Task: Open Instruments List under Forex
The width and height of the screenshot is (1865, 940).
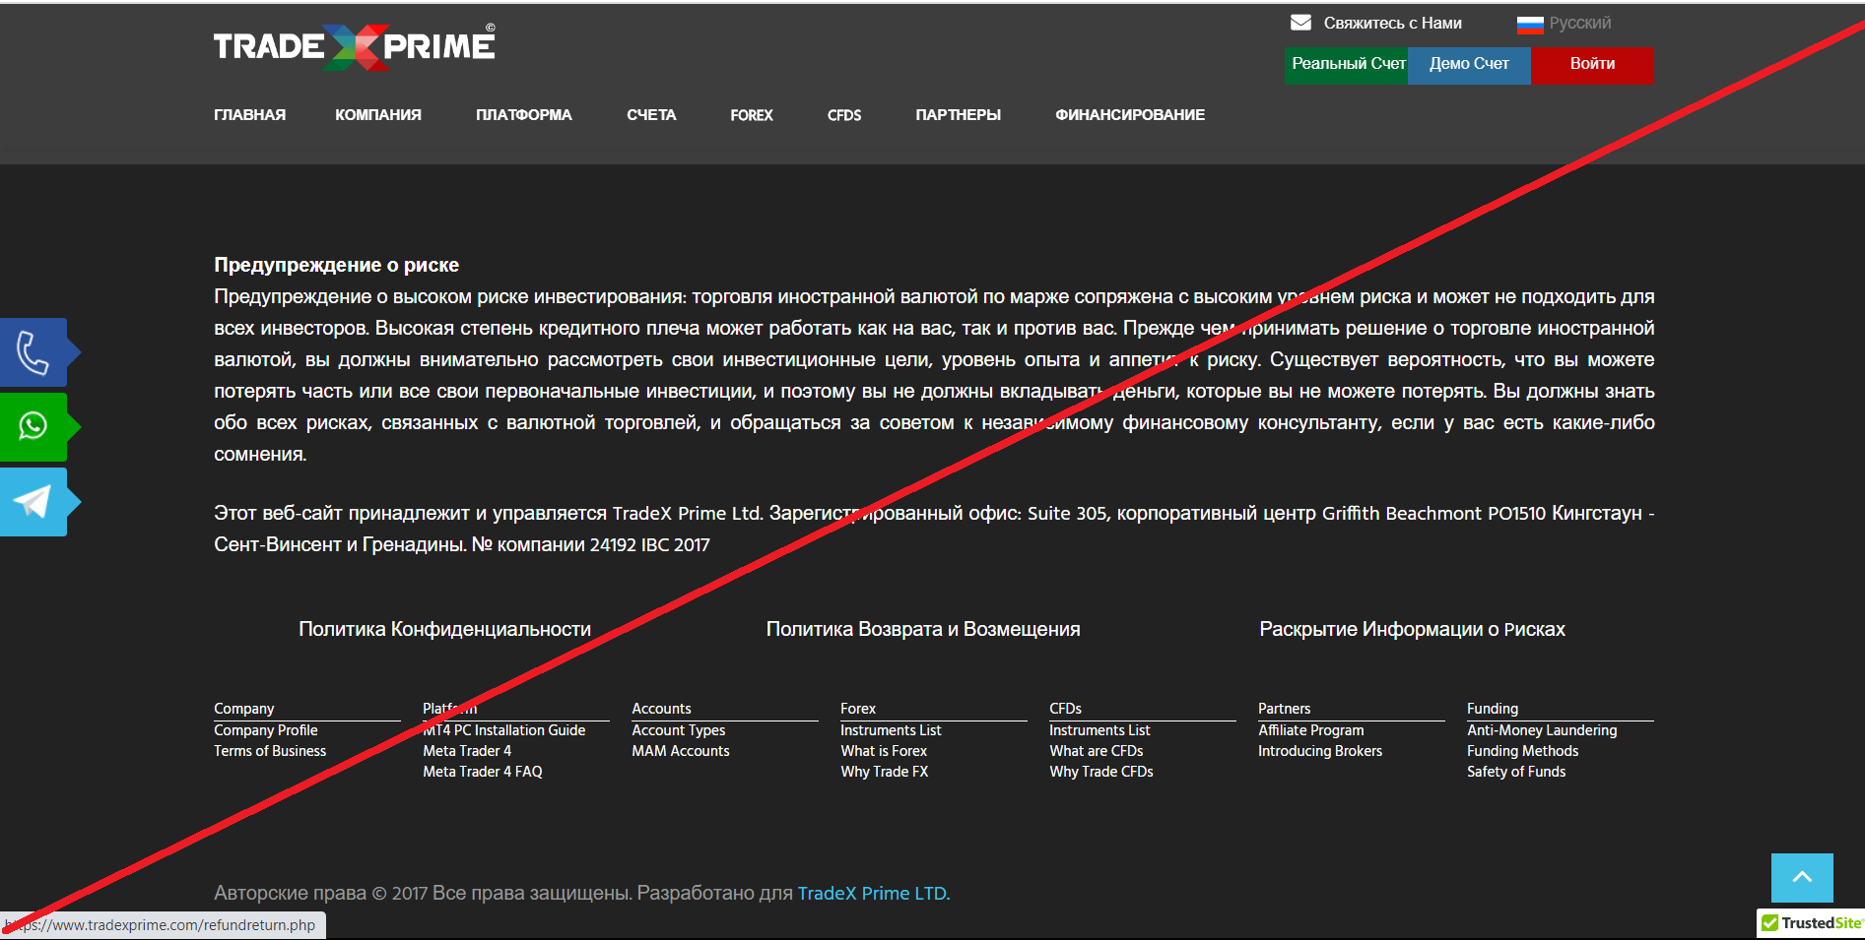Action: point(891,730)
